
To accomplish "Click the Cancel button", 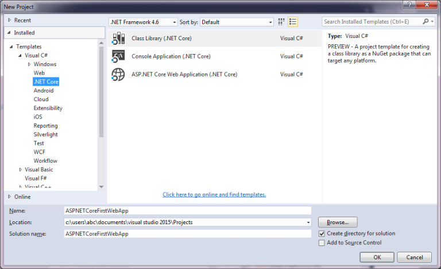I will [x=414, y=257].
